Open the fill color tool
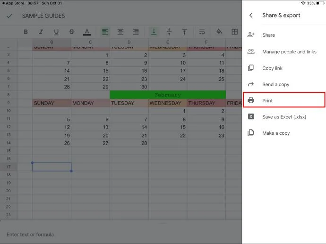Image resolution: width=326 pixels, height=244 pixels. (219, 32)
